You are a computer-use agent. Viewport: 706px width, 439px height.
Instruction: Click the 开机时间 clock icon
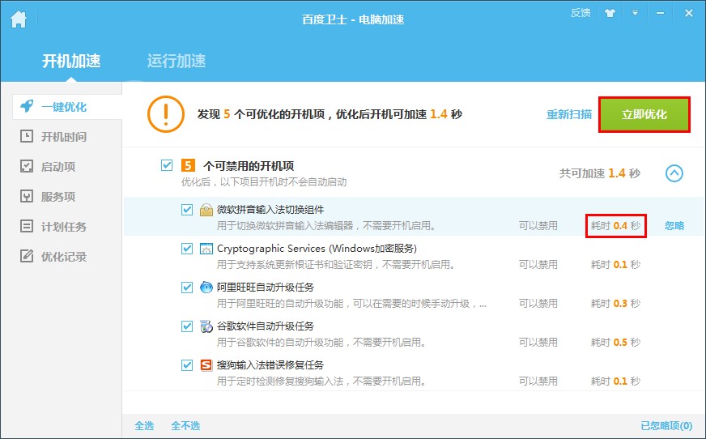pyautogui.click(x=27, y=137)
